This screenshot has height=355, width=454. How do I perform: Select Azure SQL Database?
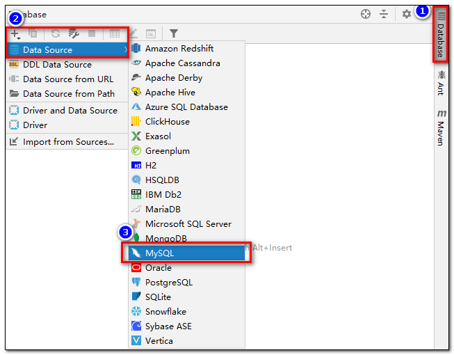[187, 107]
